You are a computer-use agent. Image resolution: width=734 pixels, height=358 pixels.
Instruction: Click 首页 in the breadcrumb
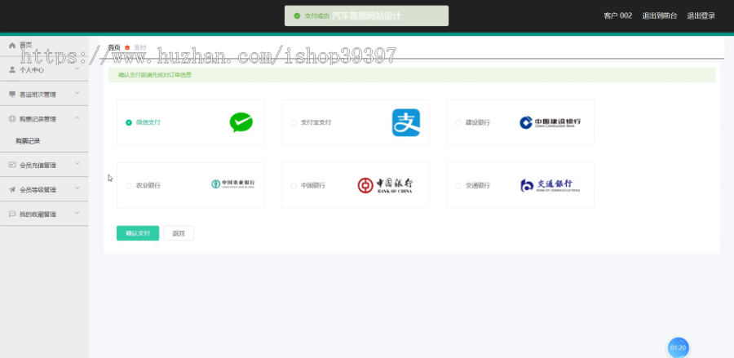pyautogui.click(x=114, y=48)
